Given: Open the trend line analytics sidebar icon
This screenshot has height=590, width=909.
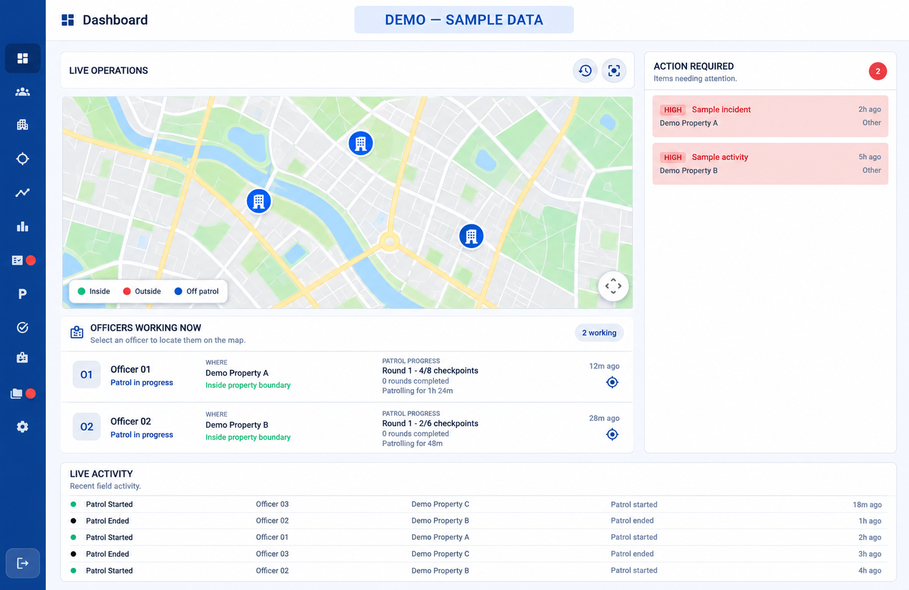Looking at the screenshot, I should click(23, 193).
